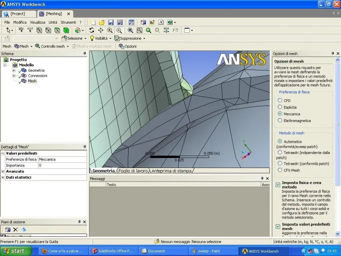The width and height of the screenshot is (341, 256).
Task: Select the vertex selection filter icon
Action: coord(39,30)
